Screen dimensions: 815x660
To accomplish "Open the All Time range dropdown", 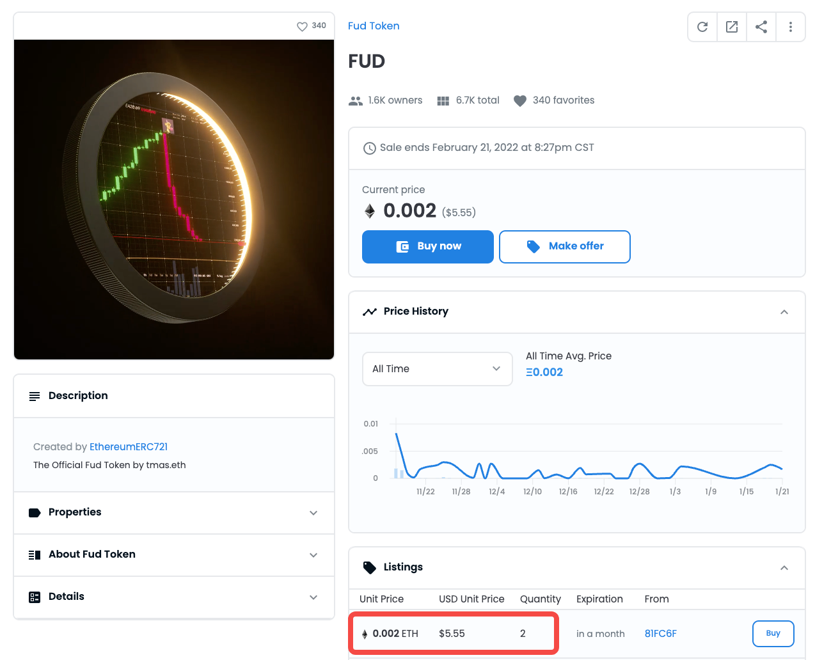I will (x=438, y=369).
